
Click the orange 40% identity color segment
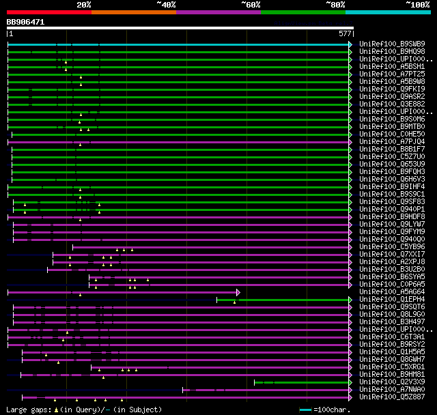click(133, 12)
